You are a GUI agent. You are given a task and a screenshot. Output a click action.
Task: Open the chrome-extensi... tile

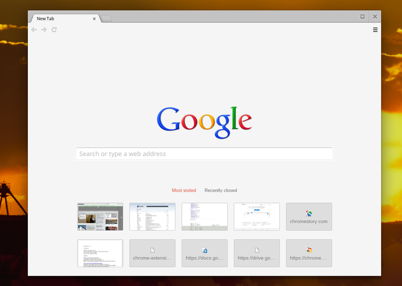[x=152, y=253]
